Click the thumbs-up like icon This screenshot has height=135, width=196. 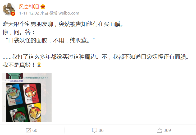[x=159, y=130]
